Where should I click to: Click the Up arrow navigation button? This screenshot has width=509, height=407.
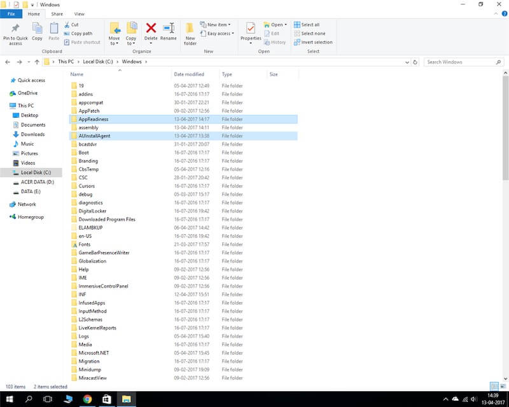click(x=37, y=62)
